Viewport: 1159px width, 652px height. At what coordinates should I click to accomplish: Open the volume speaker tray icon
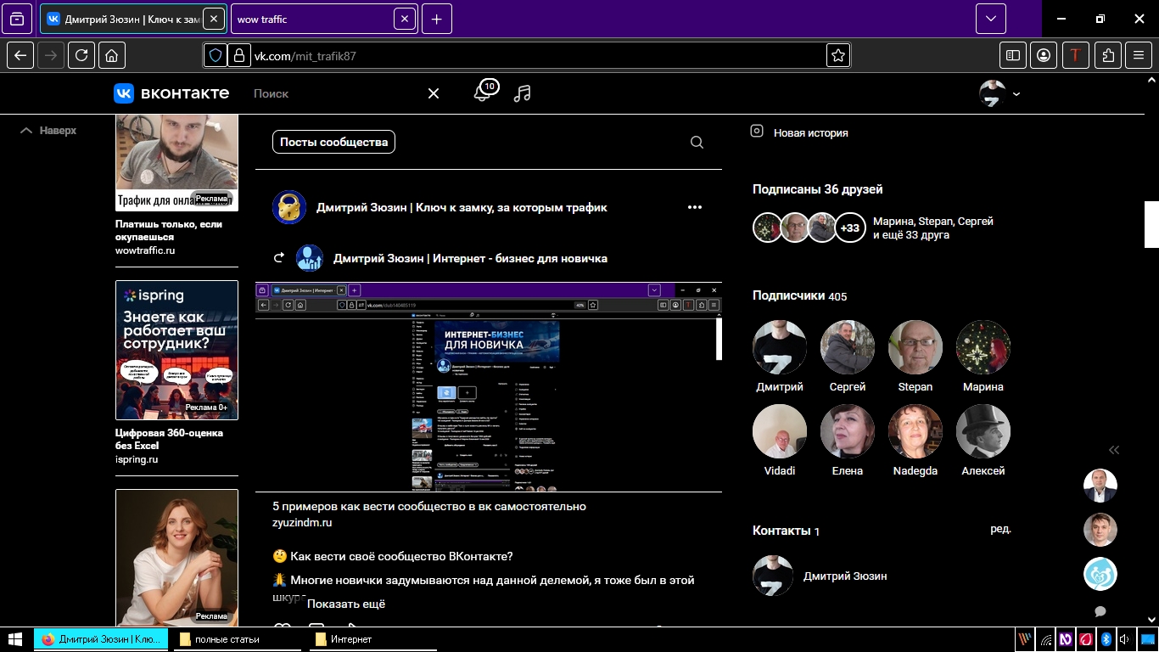pyautogui.click(x=1124, y=639)
